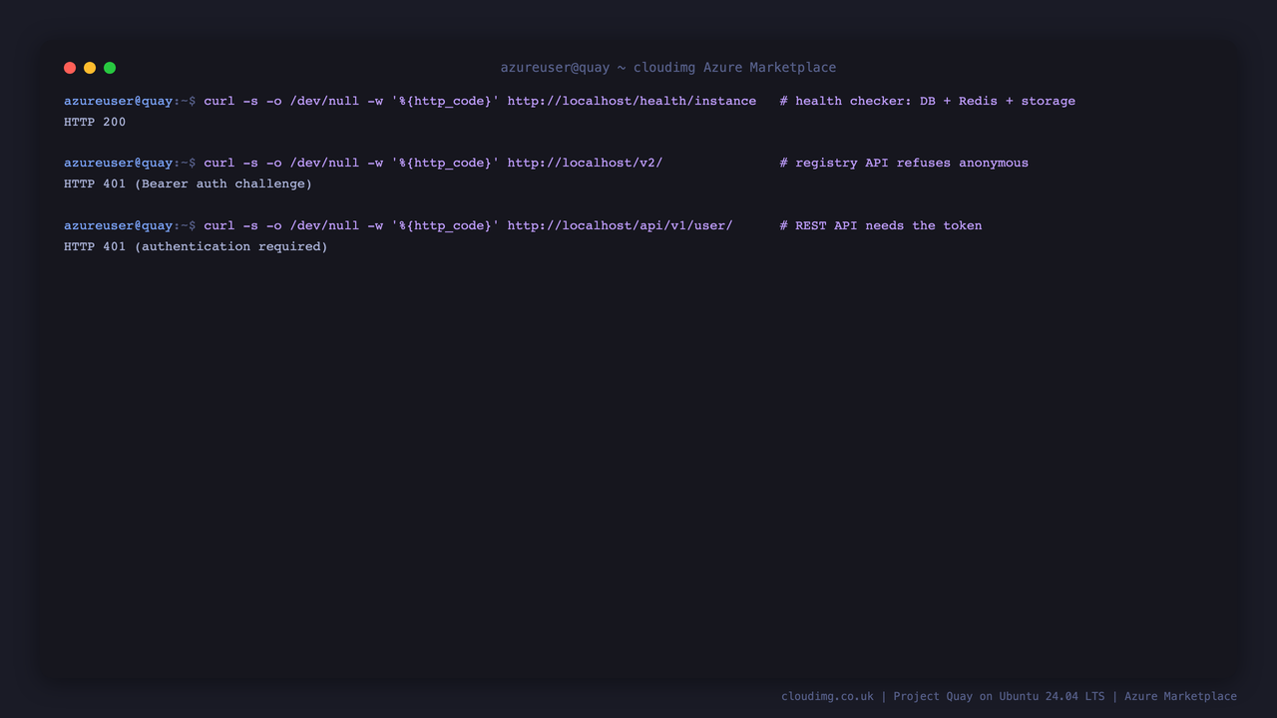
Task: Click the comment '# health checker: DB + Redis + storage'
Action: tap(928, 101)
